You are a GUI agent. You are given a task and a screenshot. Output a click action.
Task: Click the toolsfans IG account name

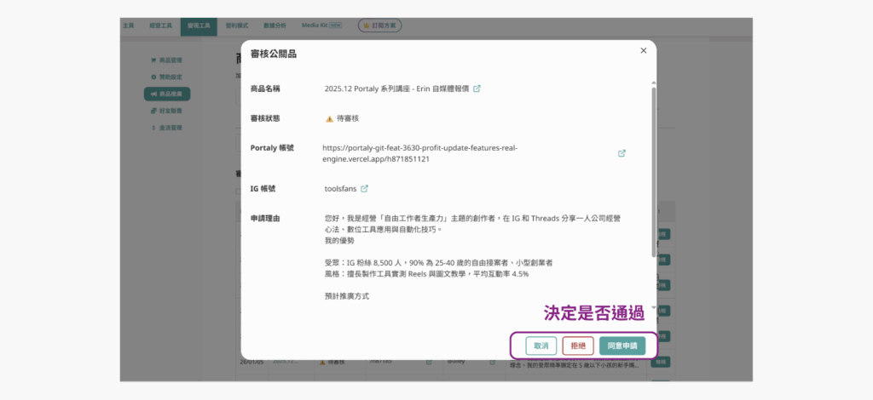[340, 188]
